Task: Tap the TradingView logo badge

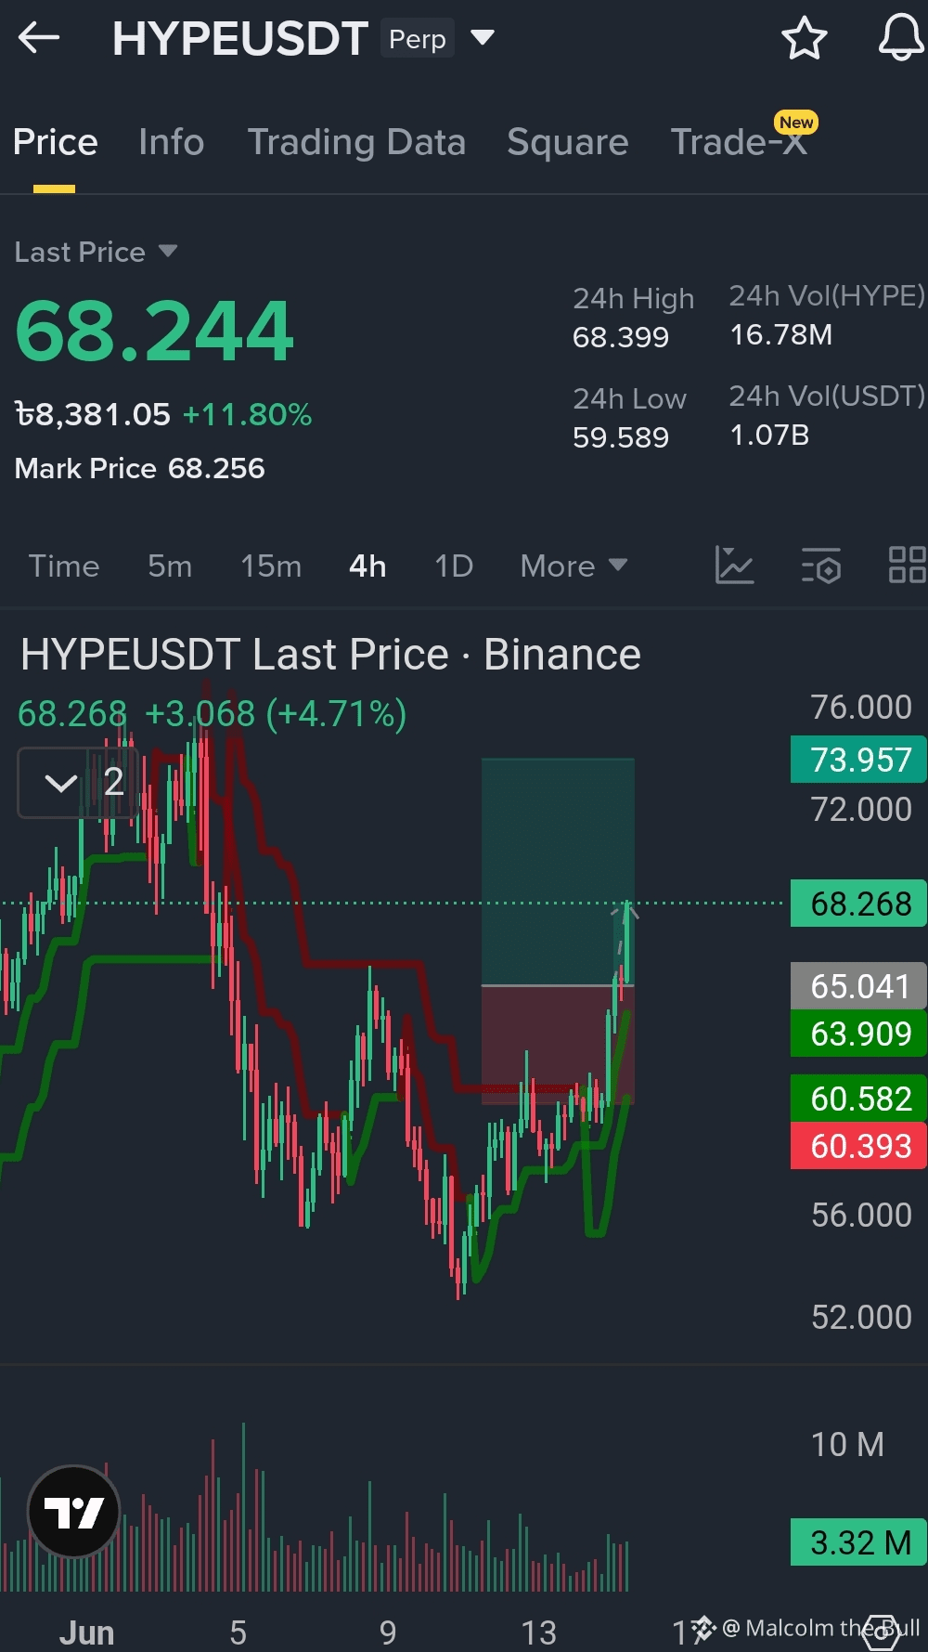Action: tap(74, 1512)
